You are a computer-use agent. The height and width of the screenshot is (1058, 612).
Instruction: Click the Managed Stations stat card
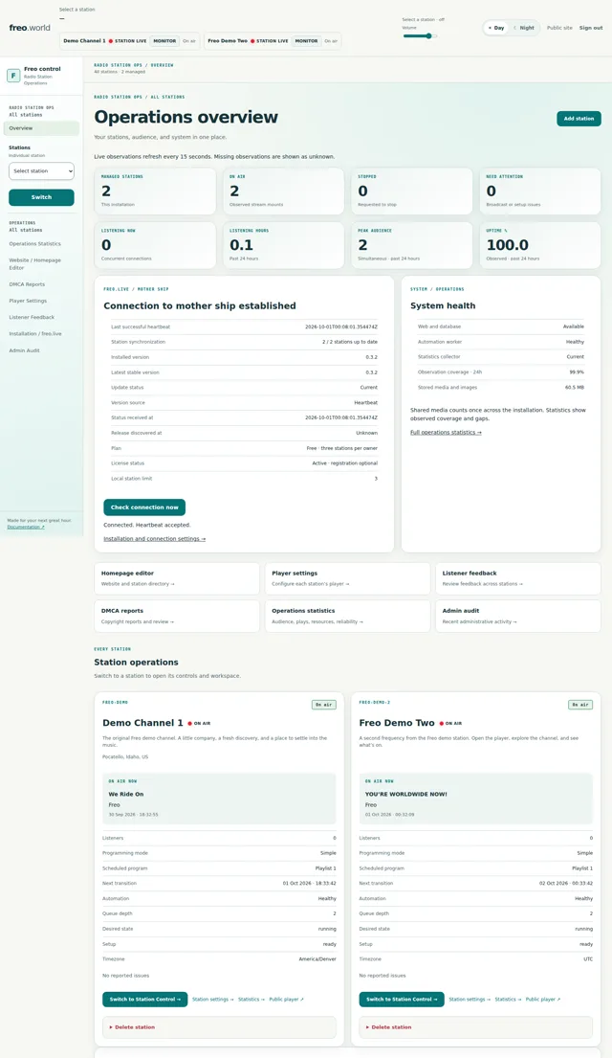click(155, 191)
